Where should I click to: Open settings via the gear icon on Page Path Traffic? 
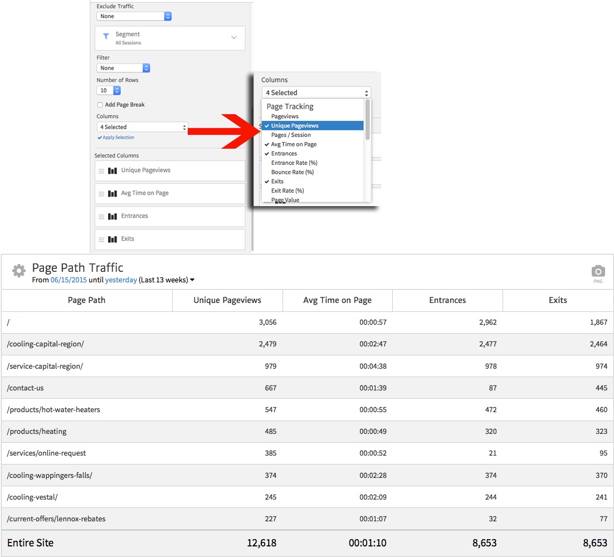click(x=18, y=270)
